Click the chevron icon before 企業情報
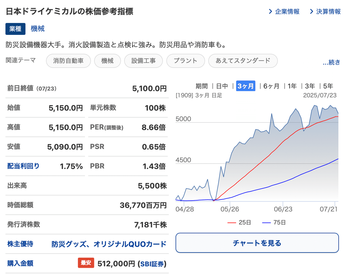The image size is (346, 279). point(270,12)
